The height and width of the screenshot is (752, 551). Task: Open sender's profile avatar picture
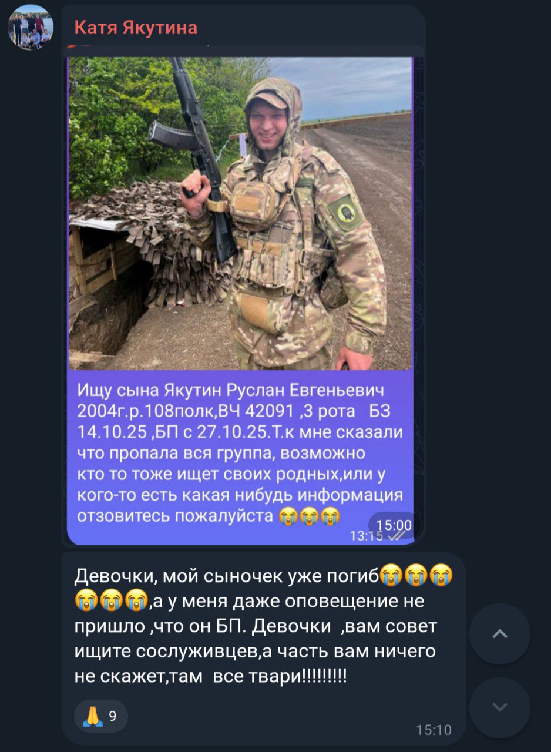(31, 28)
